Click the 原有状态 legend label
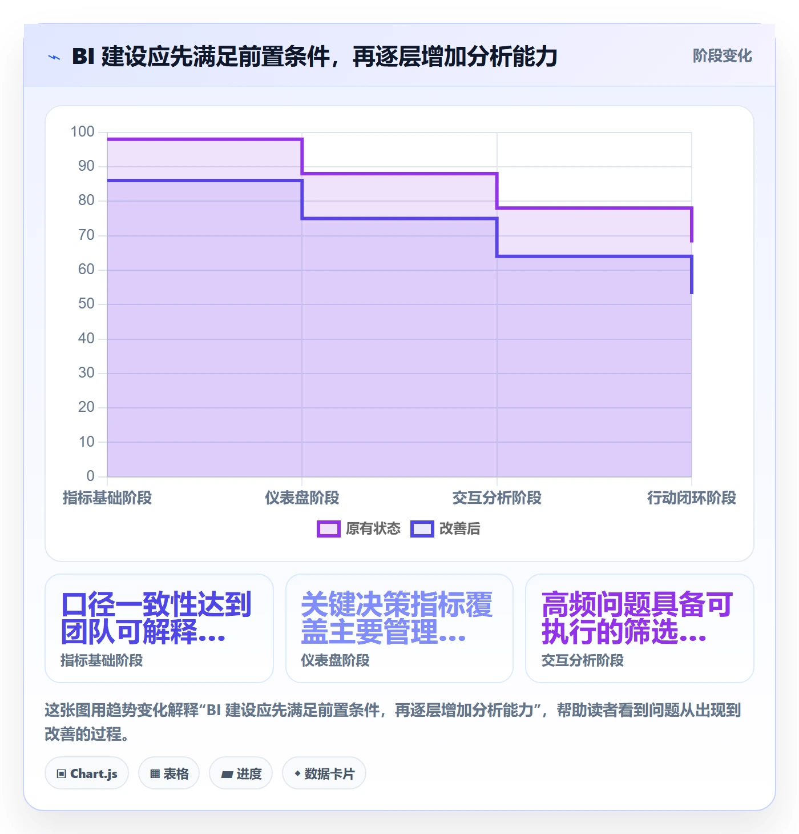The height and width of the screenshot is (834, 799). point(373,529)
